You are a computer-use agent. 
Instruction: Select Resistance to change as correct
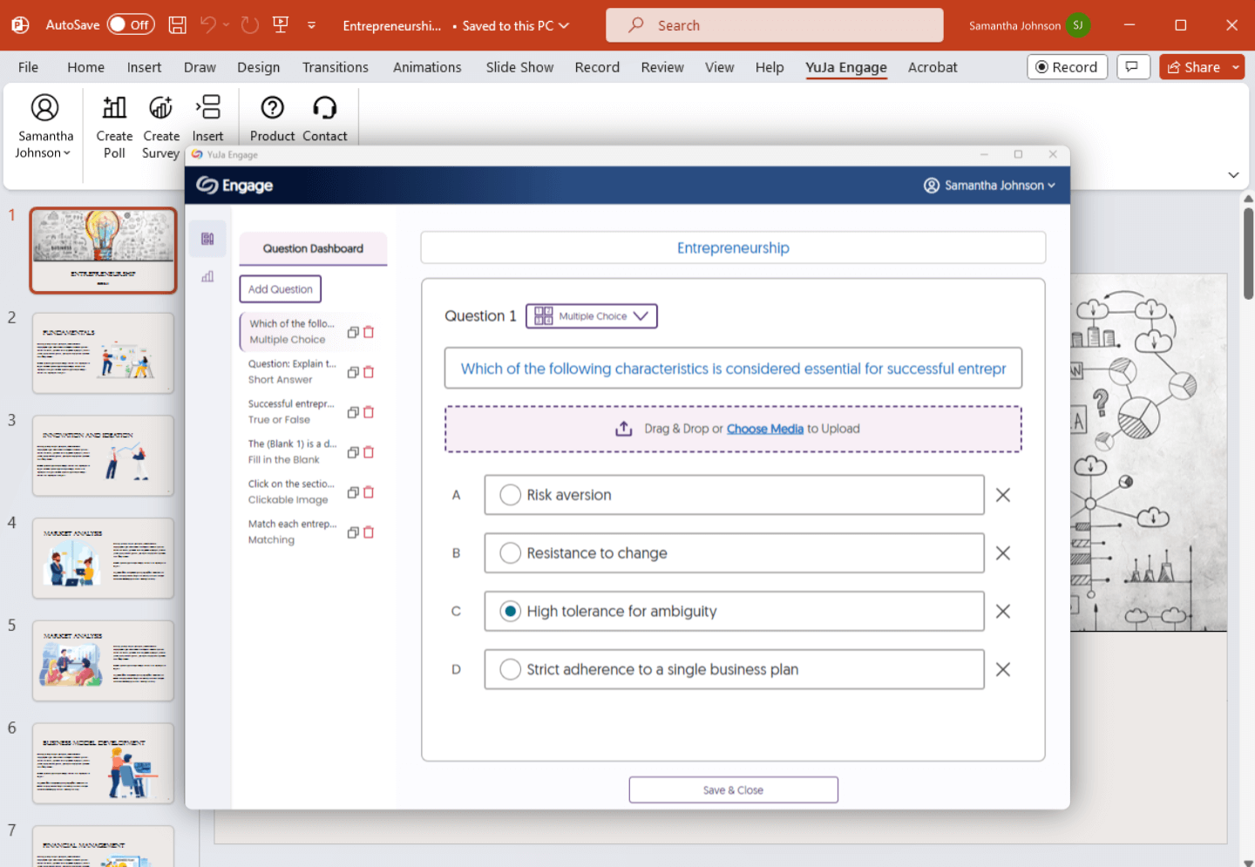click(510, 552)
